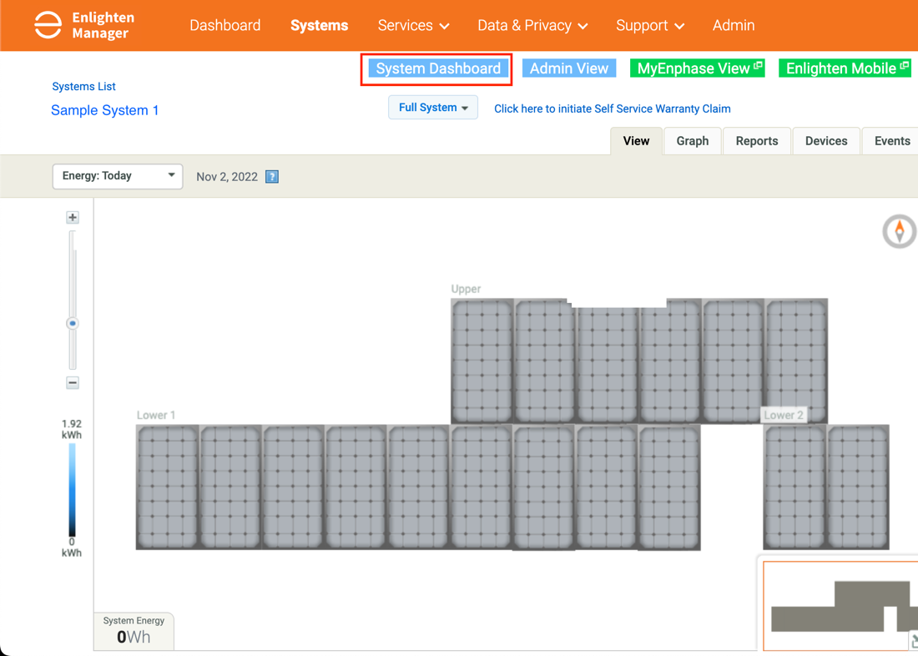
Task: Zoom in using the plus icon
Action: coord(73,217)
